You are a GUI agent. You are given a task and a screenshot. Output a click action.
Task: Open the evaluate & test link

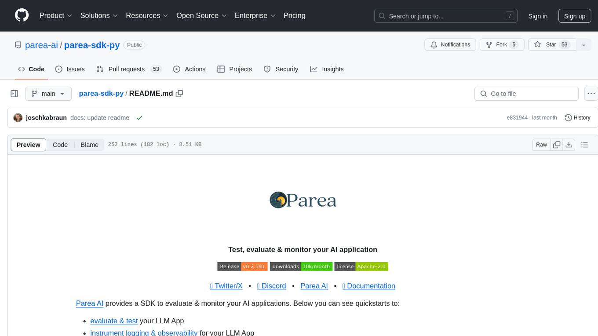click(x=114, y=321)
